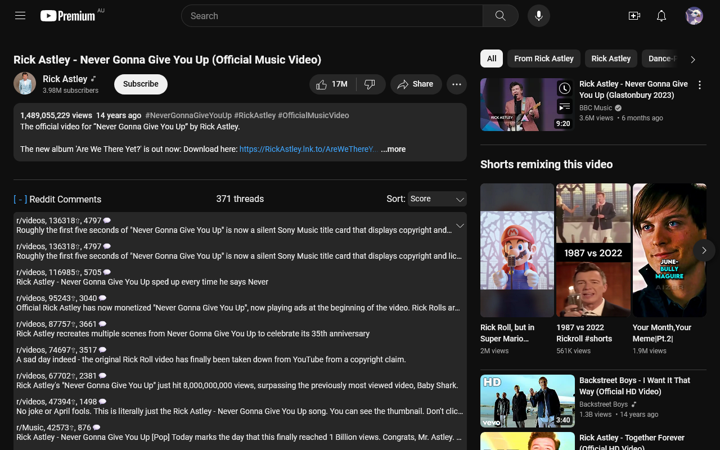The height and width of the screenshot is (450, 720).
Task: Click comment icon on 1498 comments thread
Action: (x=102, y=402)
